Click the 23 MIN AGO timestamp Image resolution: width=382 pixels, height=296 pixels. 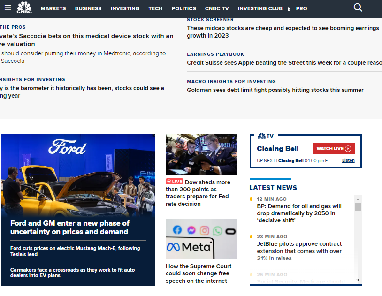click(272, 236)
